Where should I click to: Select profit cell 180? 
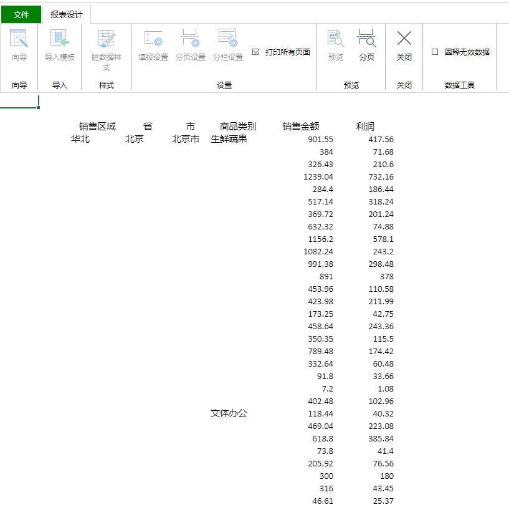click(387, 476)
